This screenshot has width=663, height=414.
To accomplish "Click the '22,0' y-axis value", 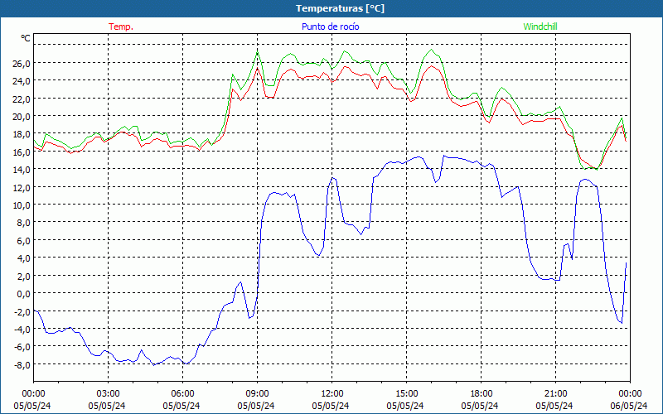I will click(22, 99).
